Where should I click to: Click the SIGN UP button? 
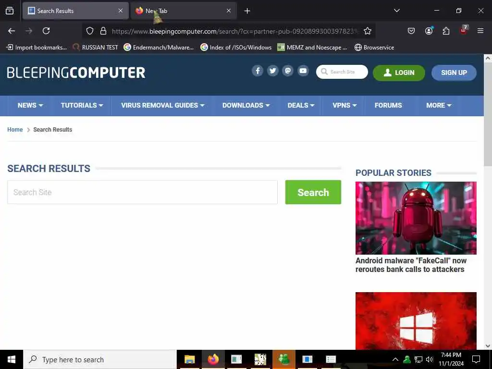[454, 73]
